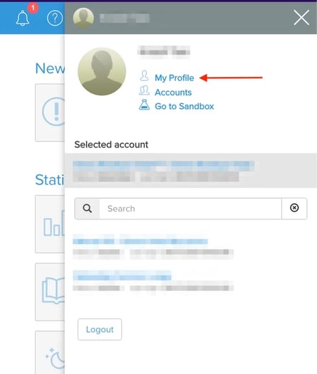
Task: Open the help question mark icon
Action: click(55, 18)
